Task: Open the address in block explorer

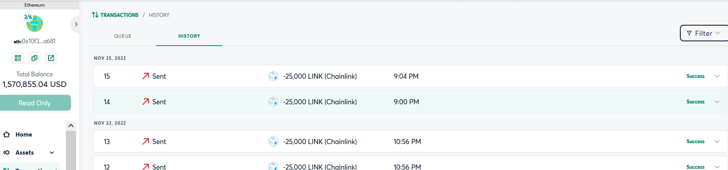Action: pyautogui.click(x=51, y=58)
